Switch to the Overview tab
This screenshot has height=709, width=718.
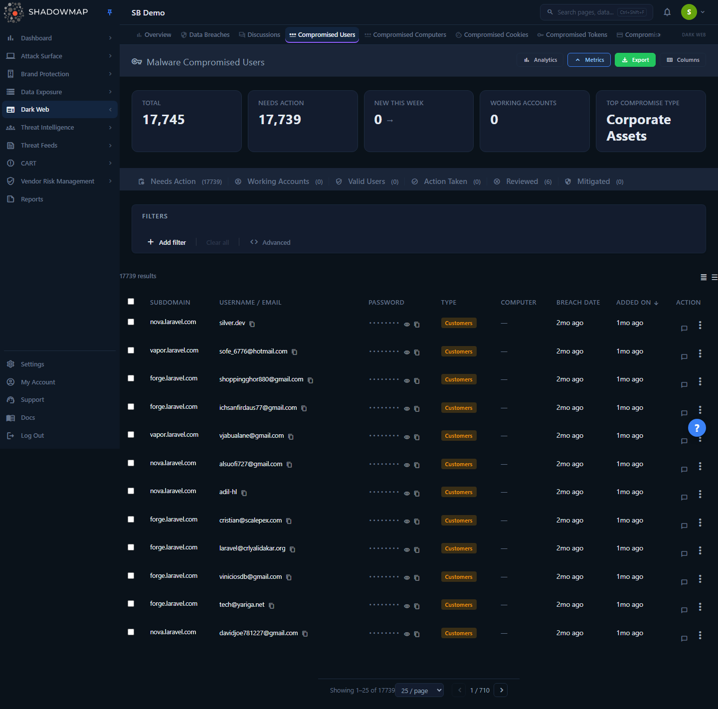click(x=154, y=35)
